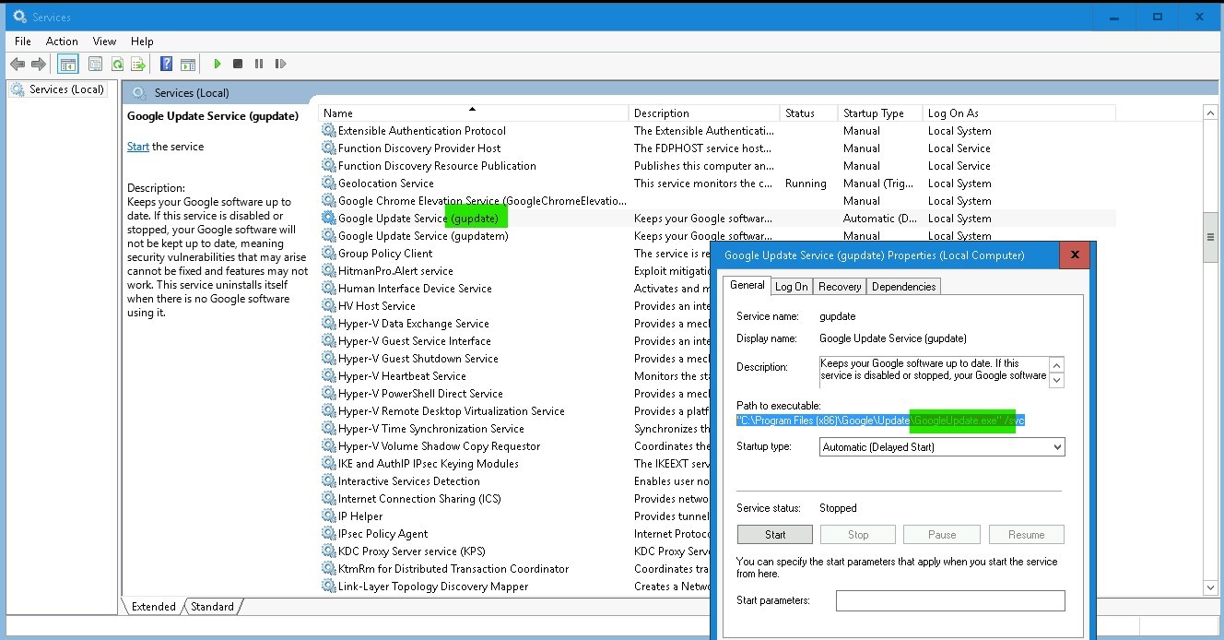1224x640 pixels.
Task: Click the Start parameters input field
Action: (949, 601)
